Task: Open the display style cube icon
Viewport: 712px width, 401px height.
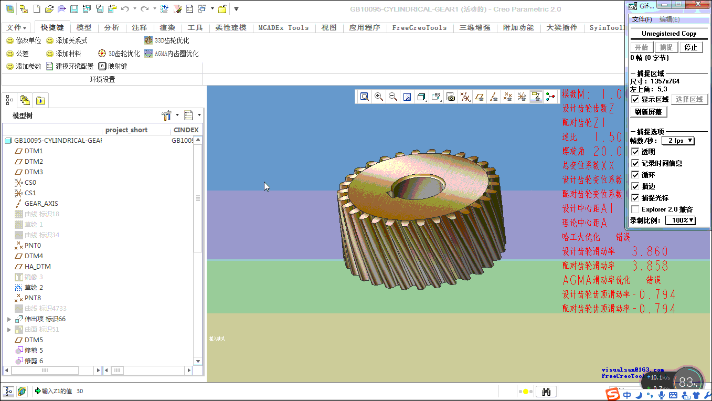Action: pyautogui.click(x=421, y=97)
